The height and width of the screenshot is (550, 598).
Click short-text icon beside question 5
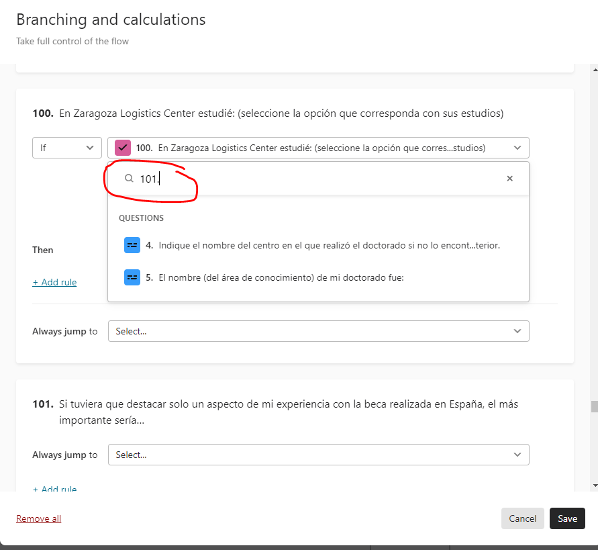(132, 277)
